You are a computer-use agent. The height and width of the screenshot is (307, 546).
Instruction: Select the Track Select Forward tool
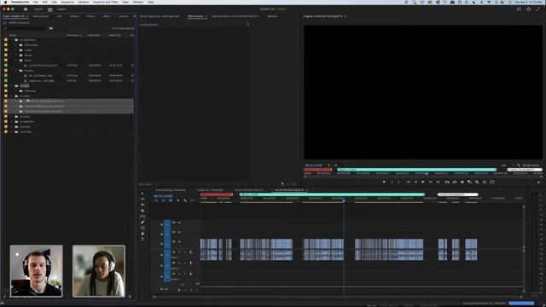(142, 199)
